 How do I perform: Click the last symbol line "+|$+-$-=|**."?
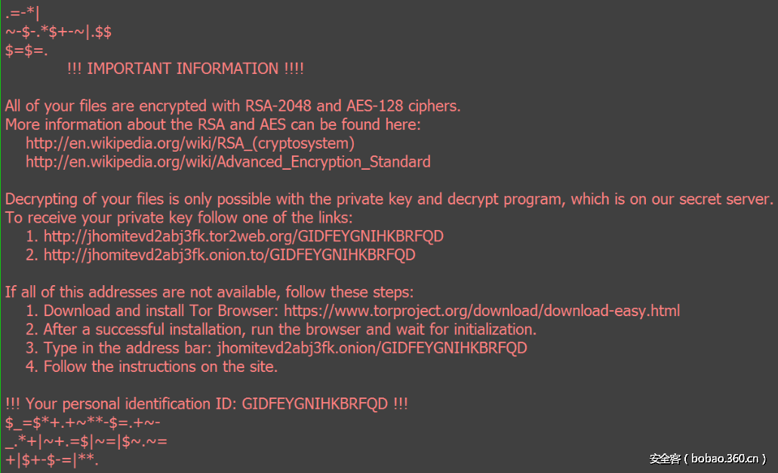point(52,460)
